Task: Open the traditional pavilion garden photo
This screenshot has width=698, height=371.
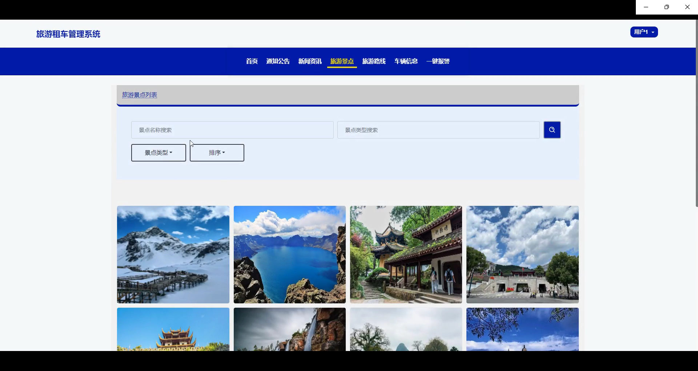Action: [x=406, y=255]
